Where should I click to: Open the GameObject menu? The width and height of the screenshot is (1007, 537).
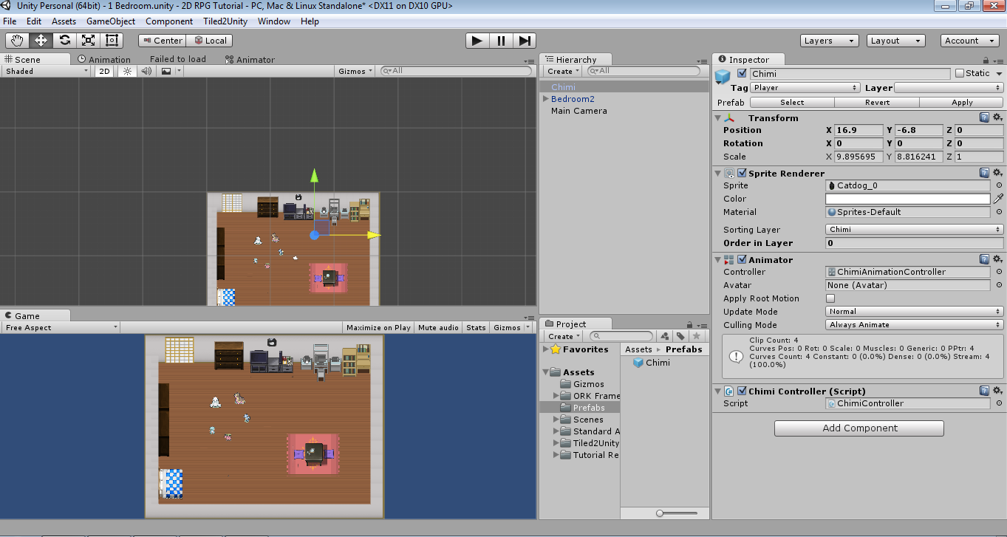pos(111,21)
